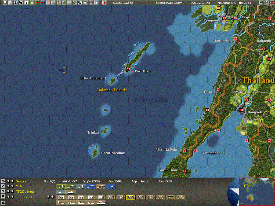Select the blue F fighter air group icon
The width and height of the screenshot is (275, 206).
(111, 187)
